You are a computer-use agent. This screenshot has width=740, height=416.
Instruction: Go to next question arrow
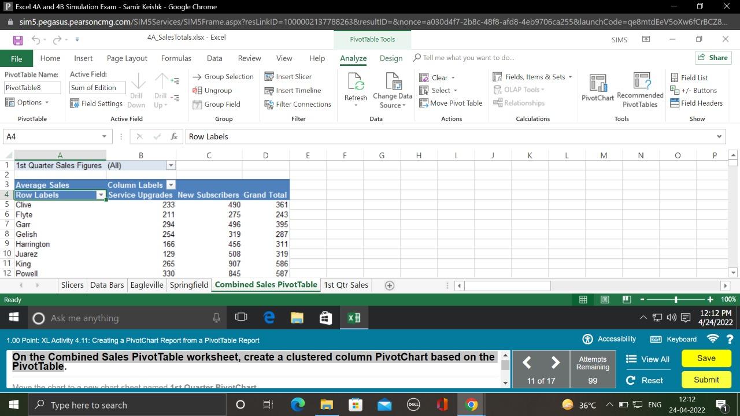[556, 362]
